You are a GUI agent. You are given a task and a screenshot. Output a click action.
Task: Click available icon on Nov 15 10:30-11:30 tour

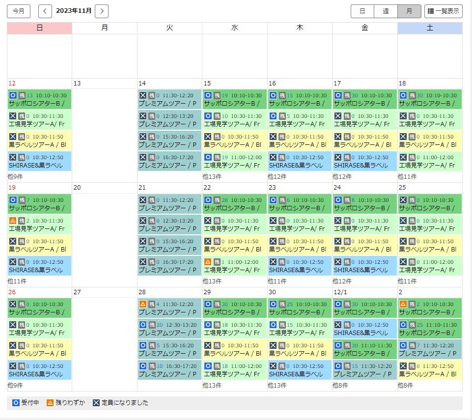pos(208,116)
